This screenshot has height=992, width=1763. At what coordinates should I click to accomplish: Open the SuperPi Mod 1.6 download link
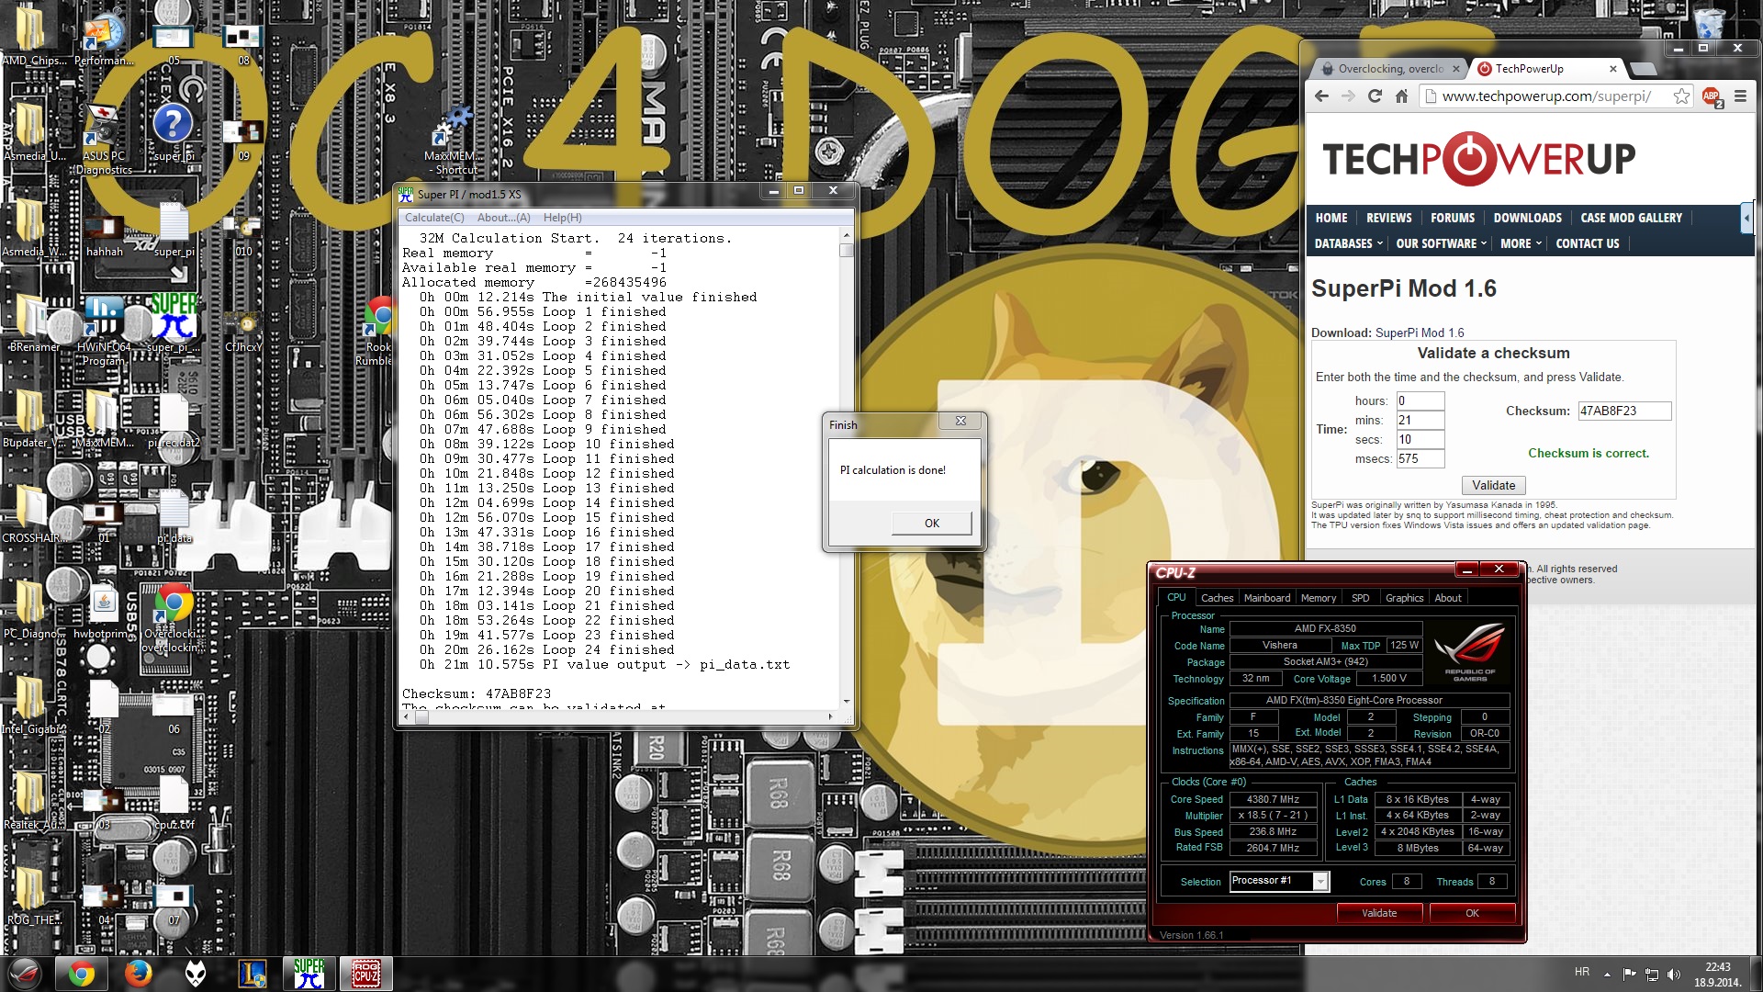pyautogui.click(x=1419, y=333)
